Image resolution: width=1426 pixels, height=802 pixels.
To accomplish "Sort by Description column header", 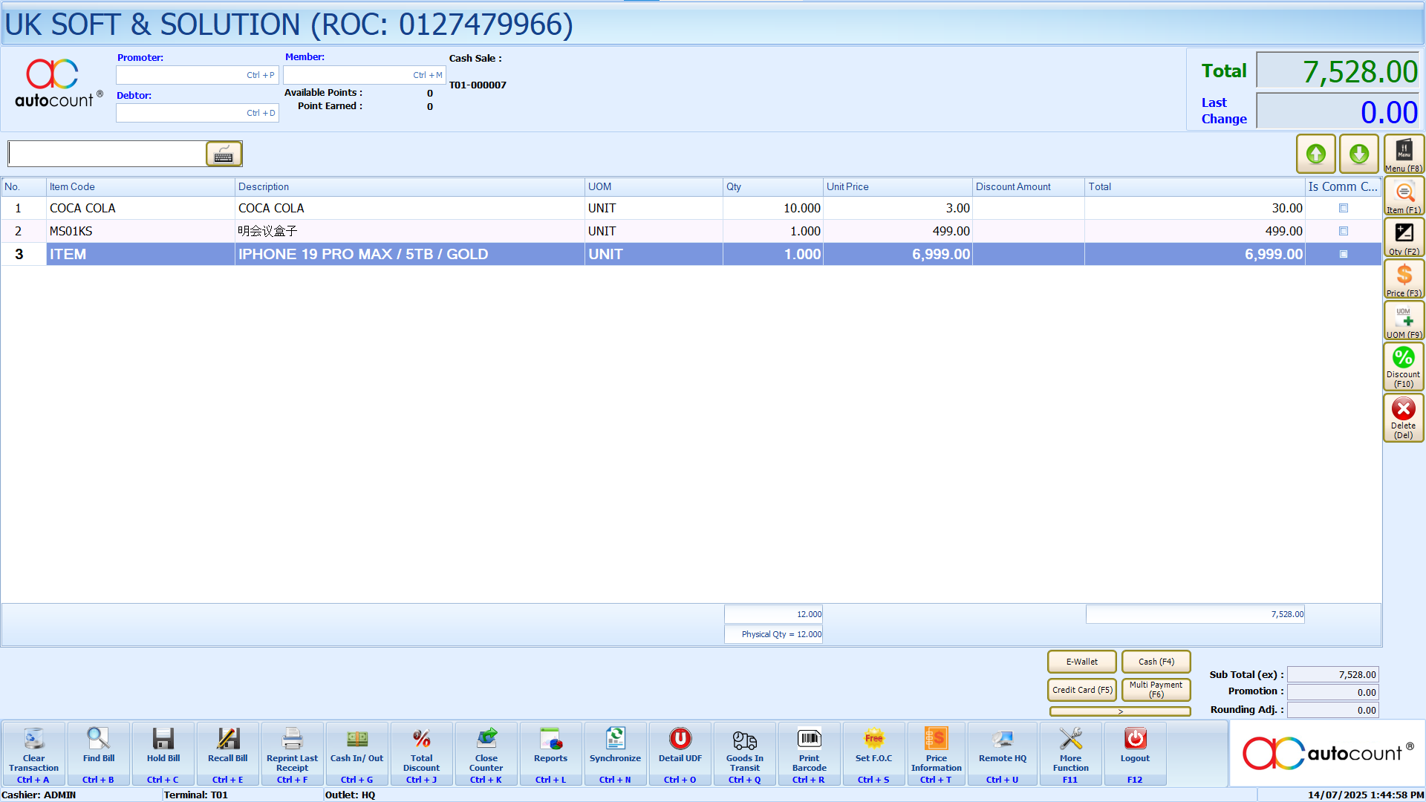I will coord(409,187).
